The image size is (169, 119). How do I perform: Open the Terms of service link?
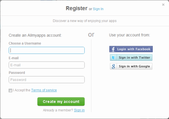coord(44,90)
